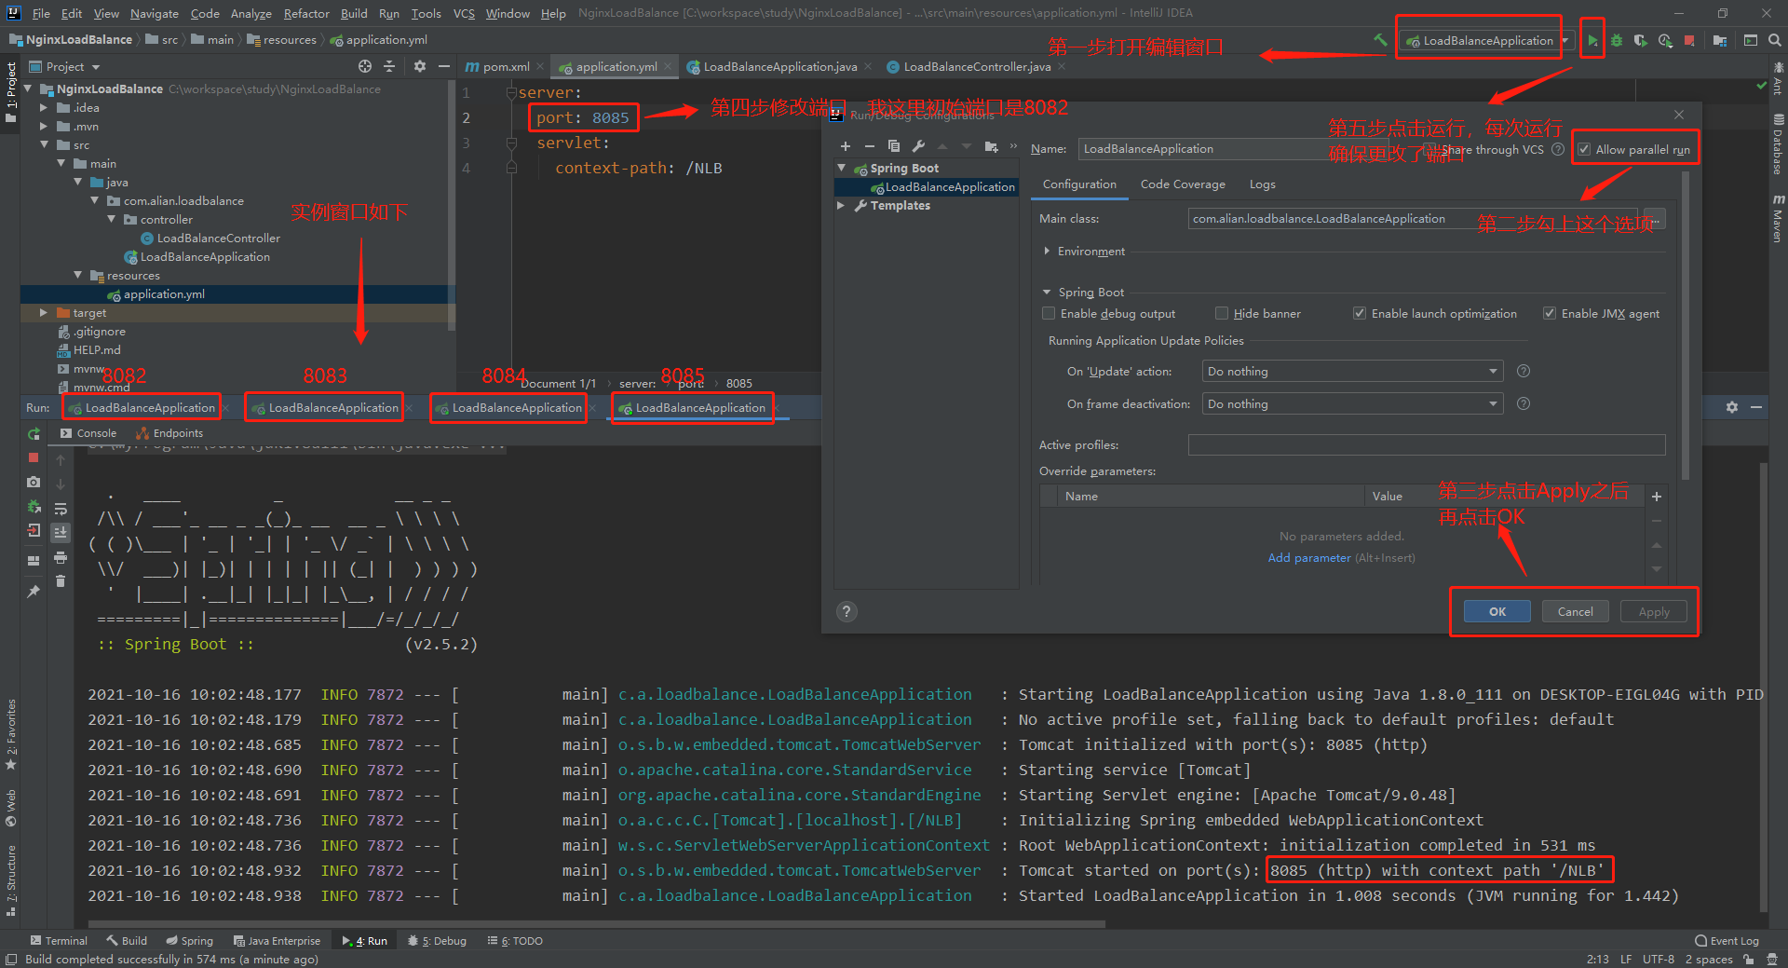Click the Build hammer icon in the top toolbar
The image size is (1788, 968).
click(x=1380, y=40)
